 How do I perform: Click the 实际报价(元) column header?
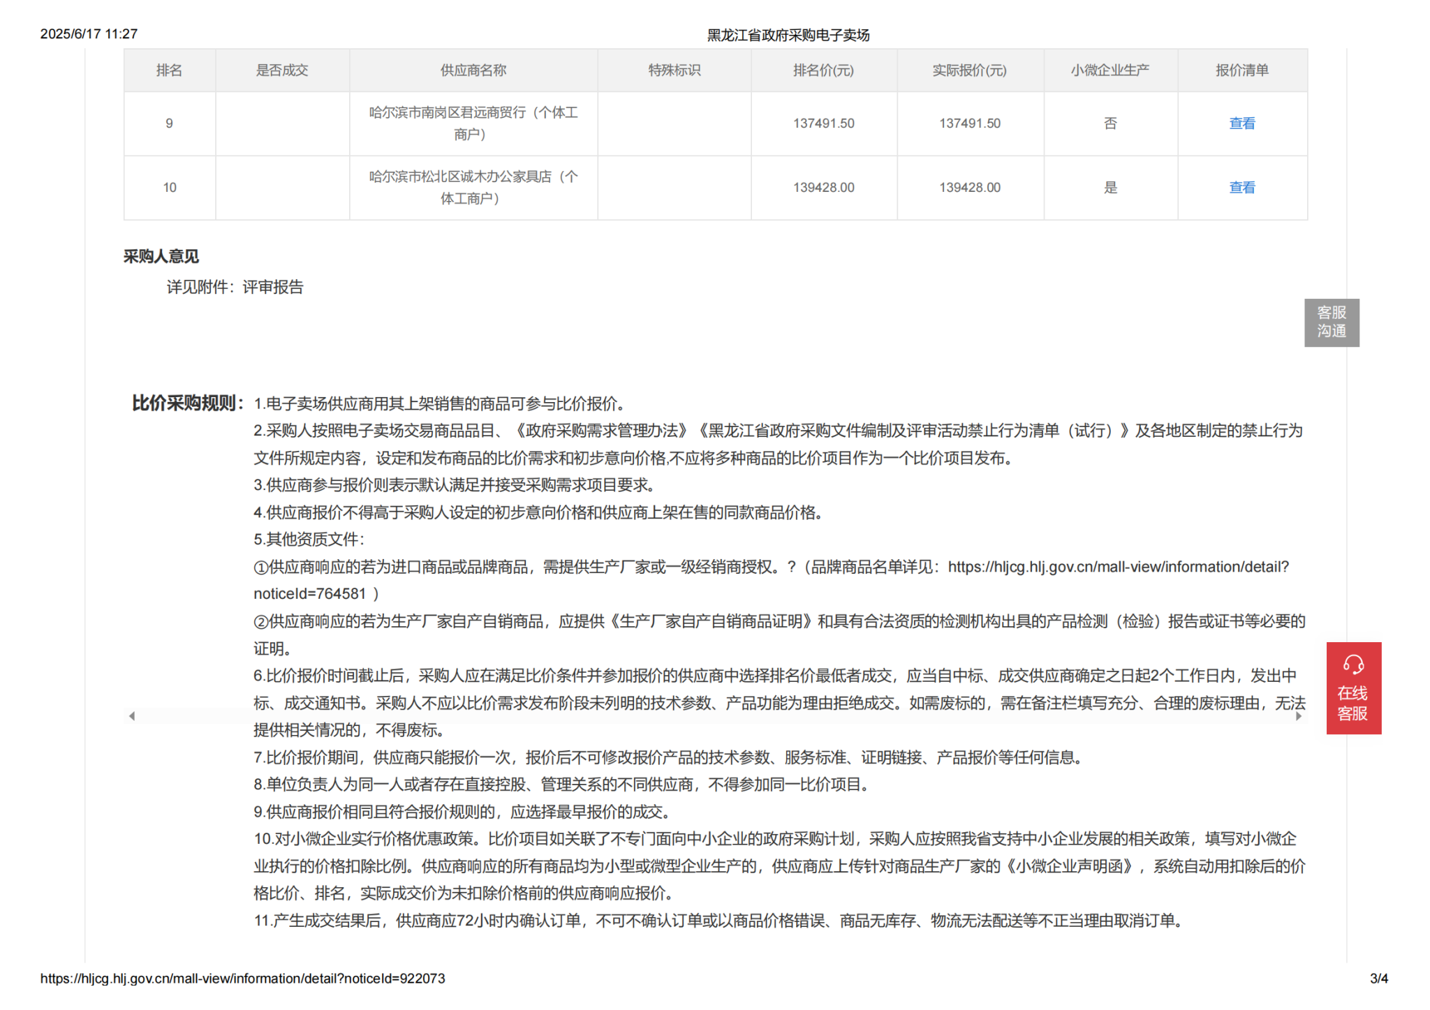point(969,70)
